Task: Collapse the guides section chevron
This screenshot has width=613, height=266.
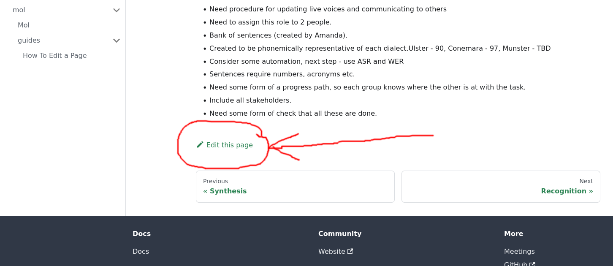Action: (x=117, y=41)
